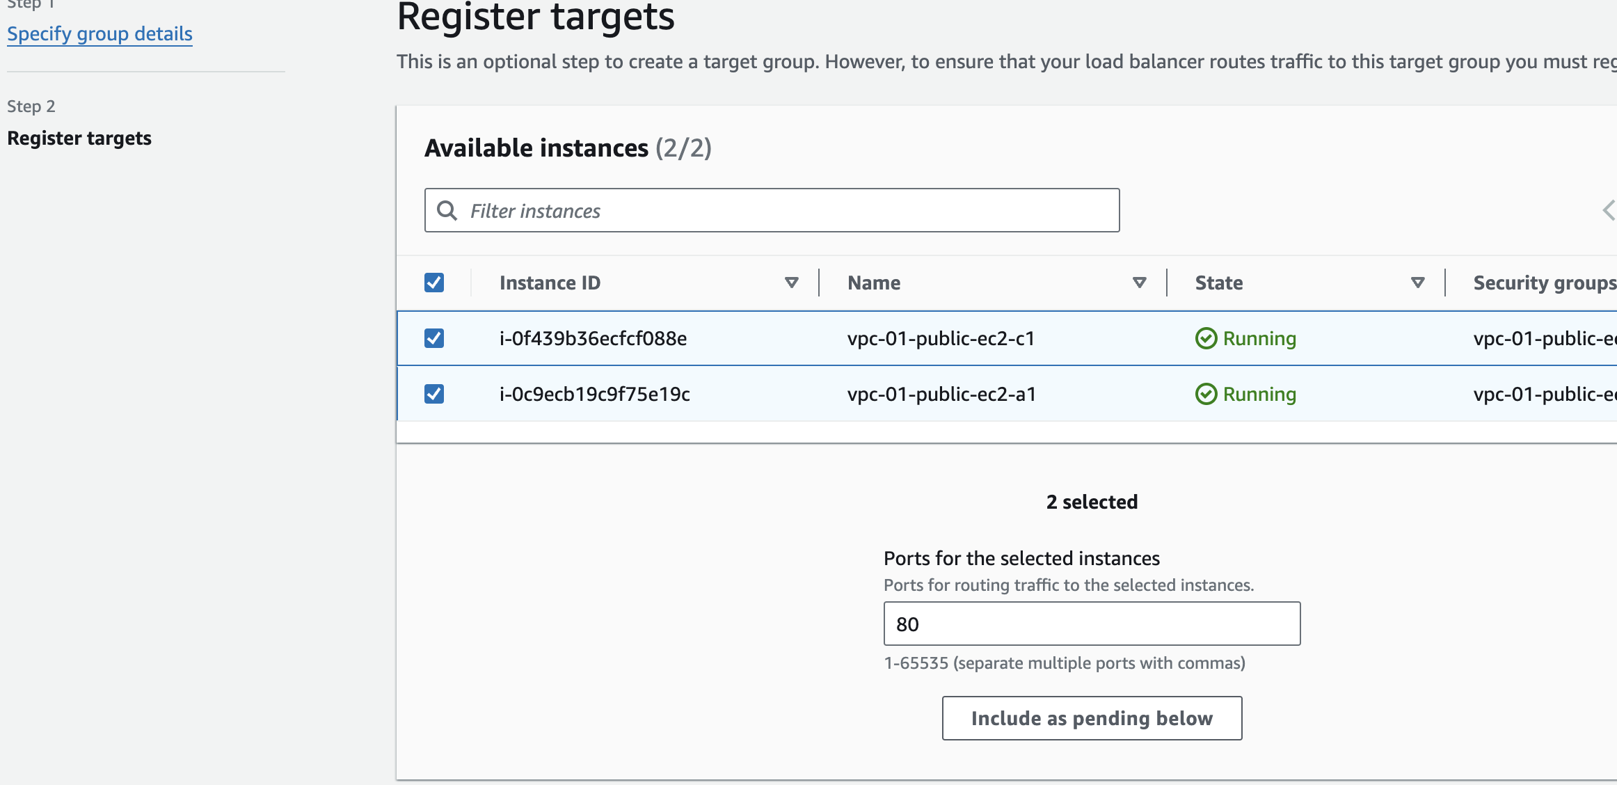Viewport: 1617px width, 785px height.
Task: Click the Running status icon for vpc-01-public-ec2-a1
Action: click(x=1206, y=395)
